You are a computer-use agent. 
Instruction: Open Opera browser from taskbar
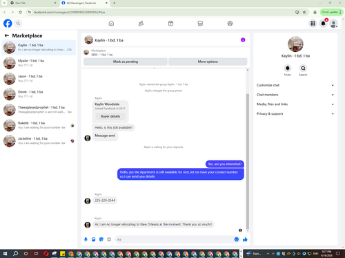click(46, 254)
